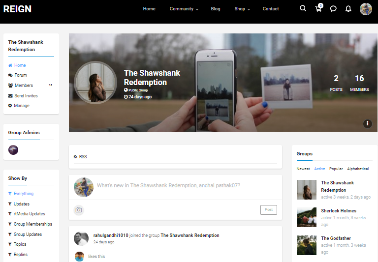Click the REIGN site logo
Viewport: 378px width, 262px height.
[17, 9]
